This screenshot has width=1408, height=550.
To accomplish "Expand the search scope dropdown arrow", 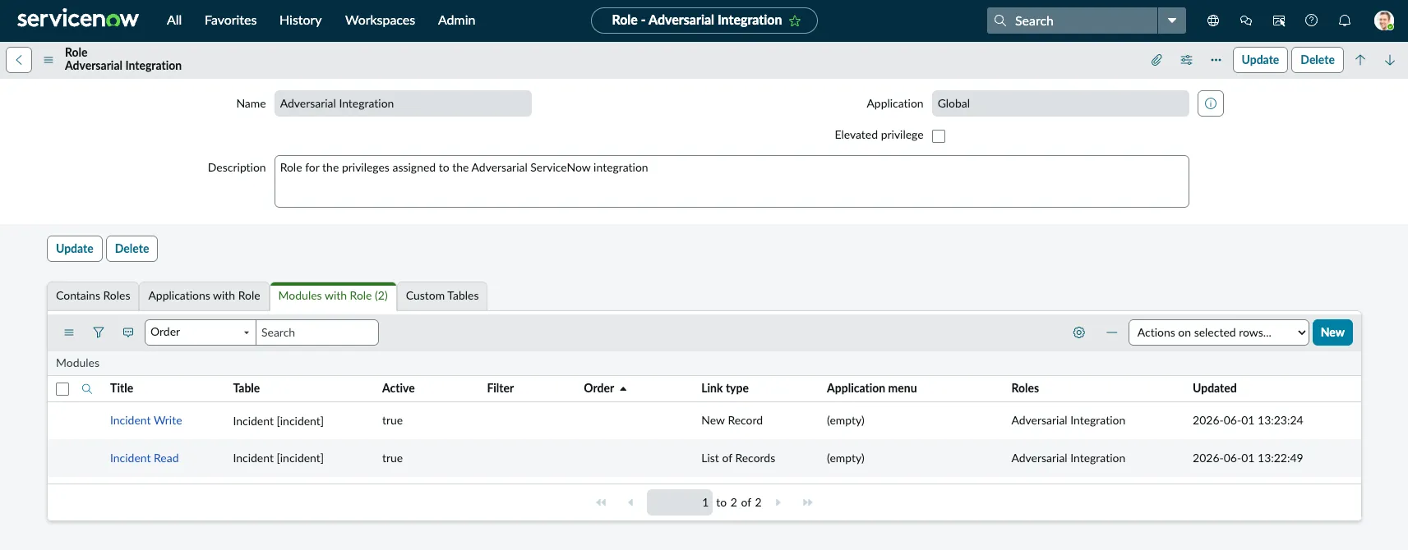I will pos(1172,21).
